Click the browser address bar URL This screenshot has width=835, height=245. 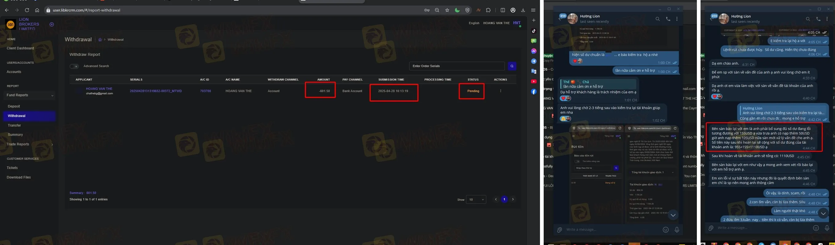pos(87,10)
